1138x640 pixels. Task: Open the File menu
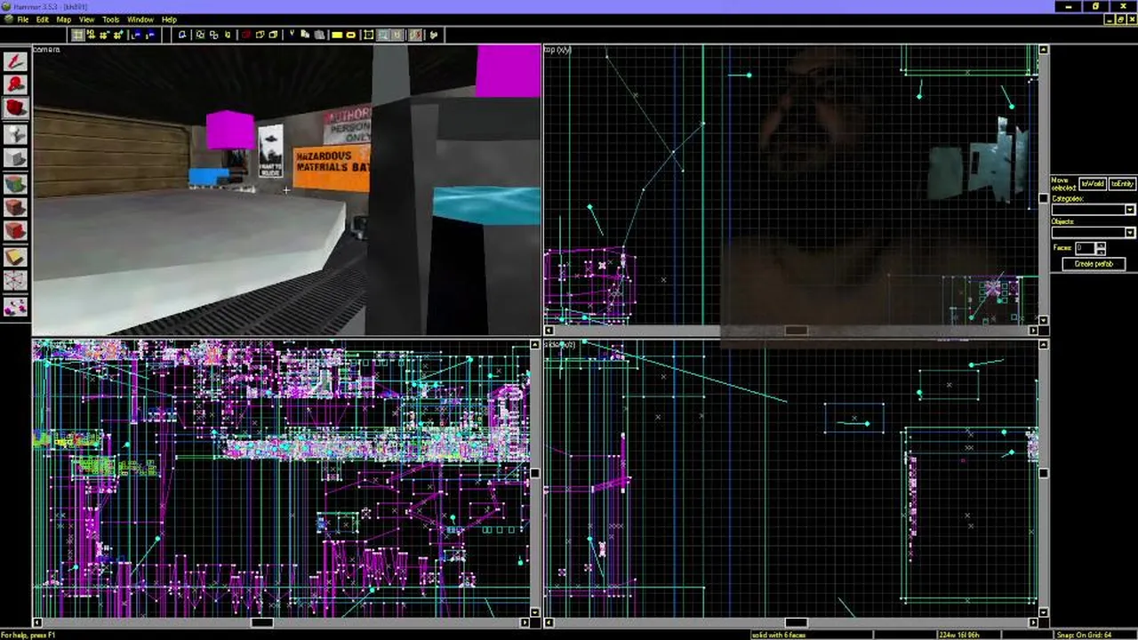click(x=22, y=19)
